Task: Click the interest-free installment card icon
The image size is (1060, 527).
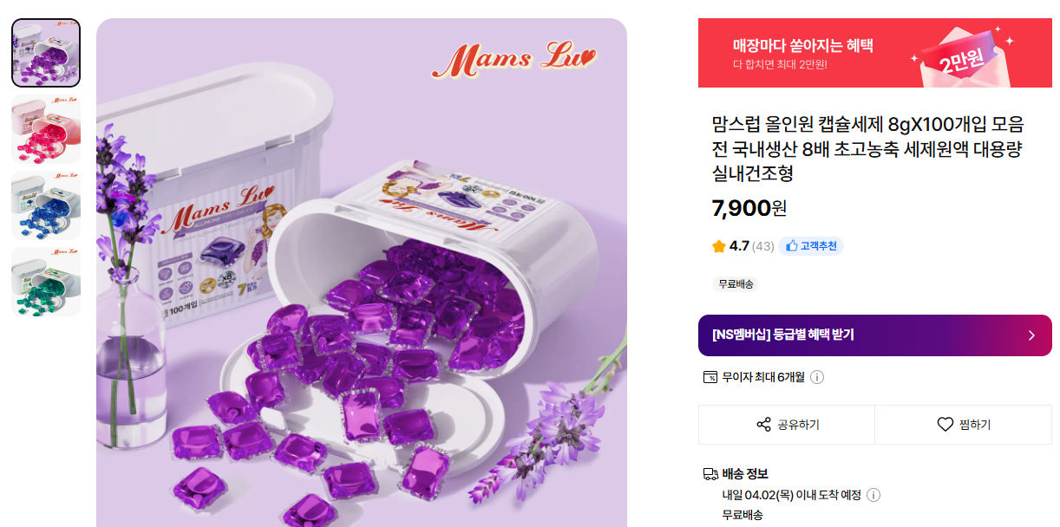Action: [710, 377]
